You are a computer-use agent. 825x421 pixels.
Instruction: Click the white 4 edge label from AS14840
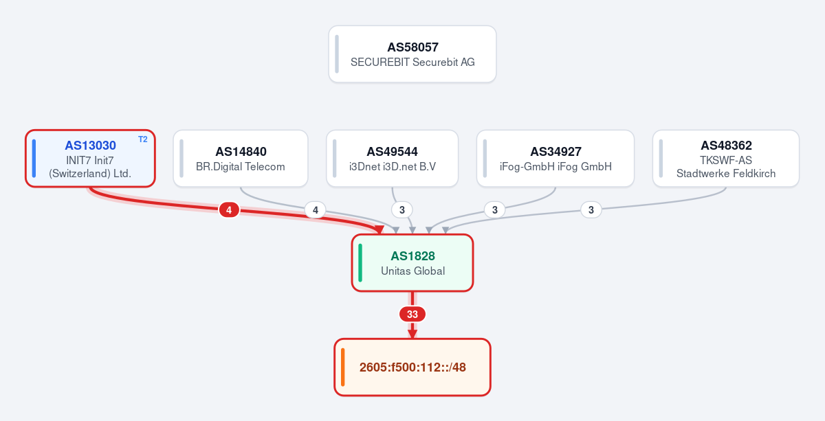point(315,209)
